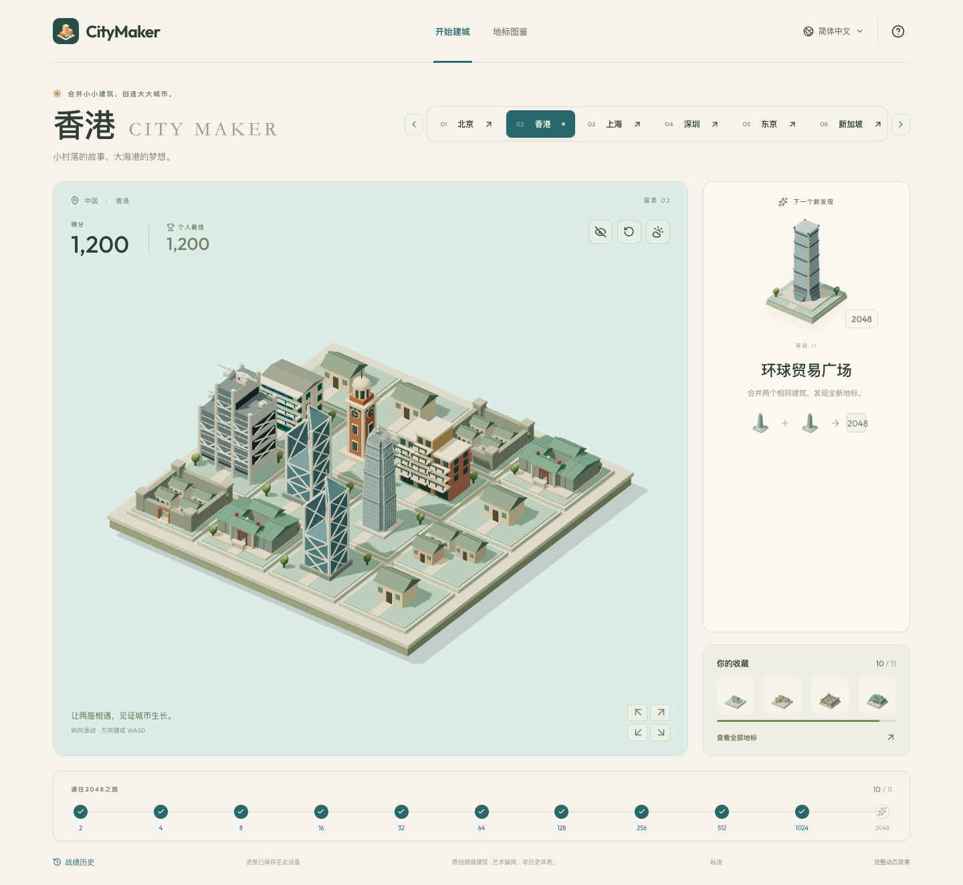Click the 环球贸易广场 landmark title
The width and height of the screenshot is (963, 885).
807,370
